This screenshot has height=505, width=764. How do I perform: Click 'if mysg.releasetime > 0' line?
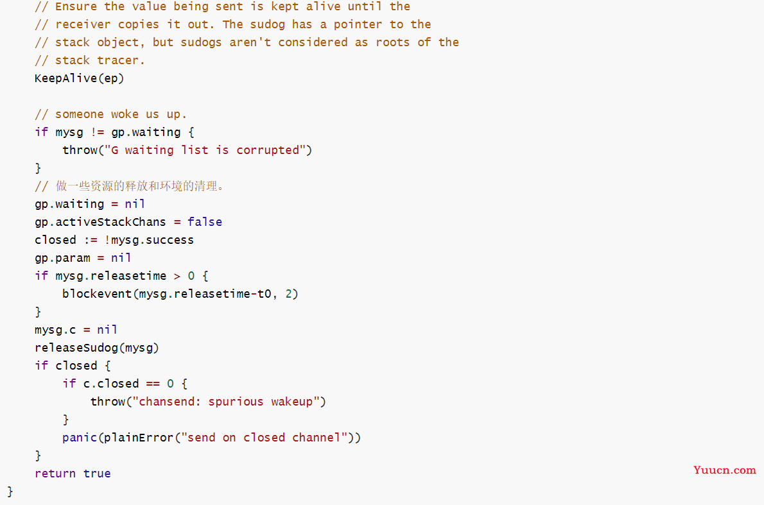coord(121,276)
